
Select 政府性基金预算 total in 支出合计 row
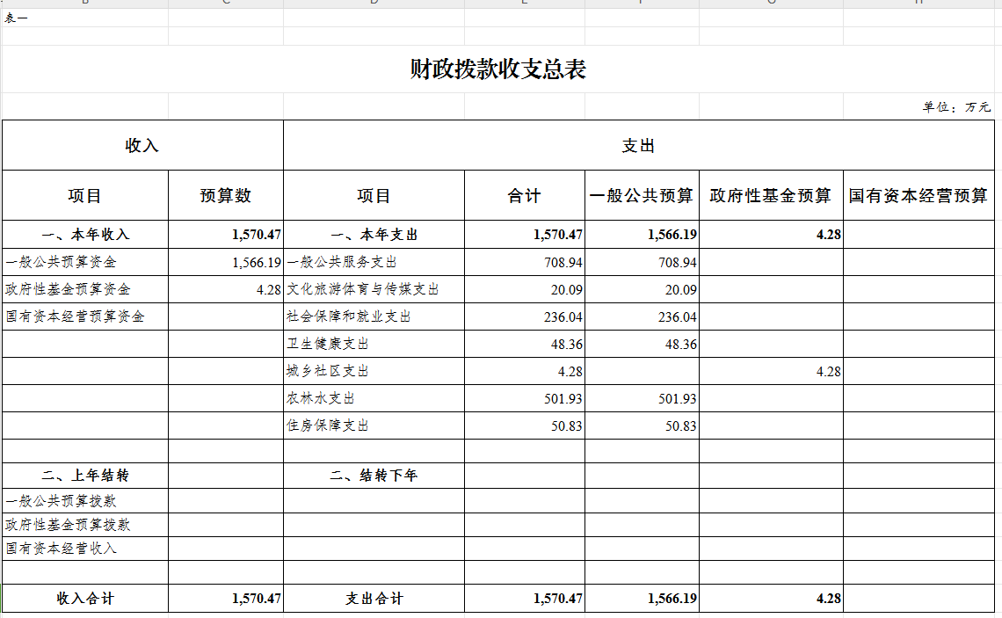(x=772, y=598)
